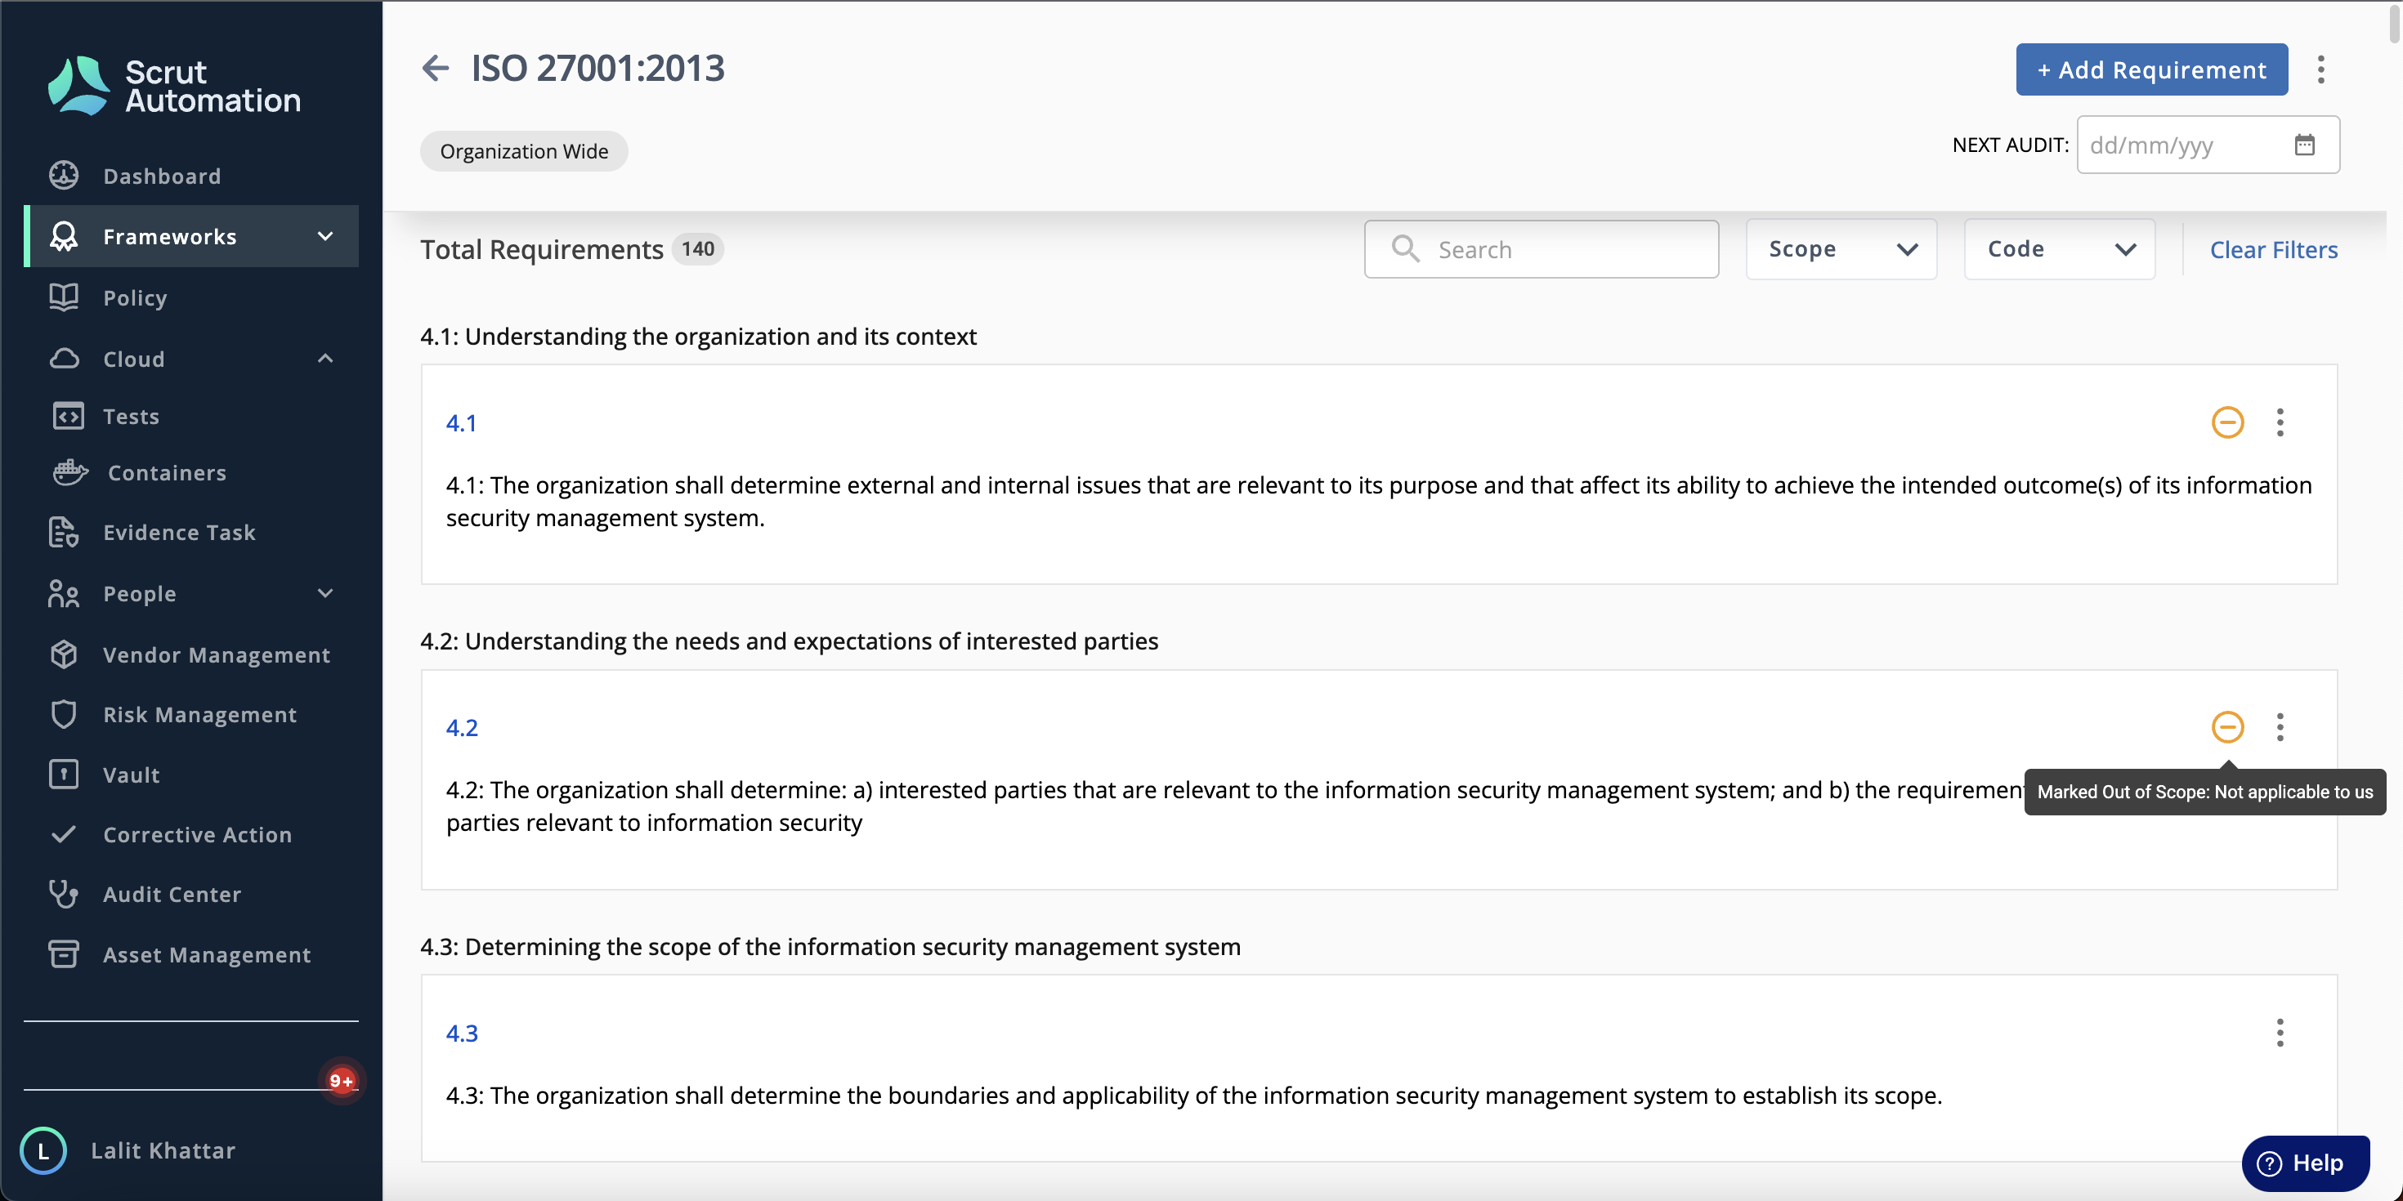Image resolution: width=2403 pixels, height=1201 pixels.
Task: Click the Organization Wide tag
Action: (523, 151)
